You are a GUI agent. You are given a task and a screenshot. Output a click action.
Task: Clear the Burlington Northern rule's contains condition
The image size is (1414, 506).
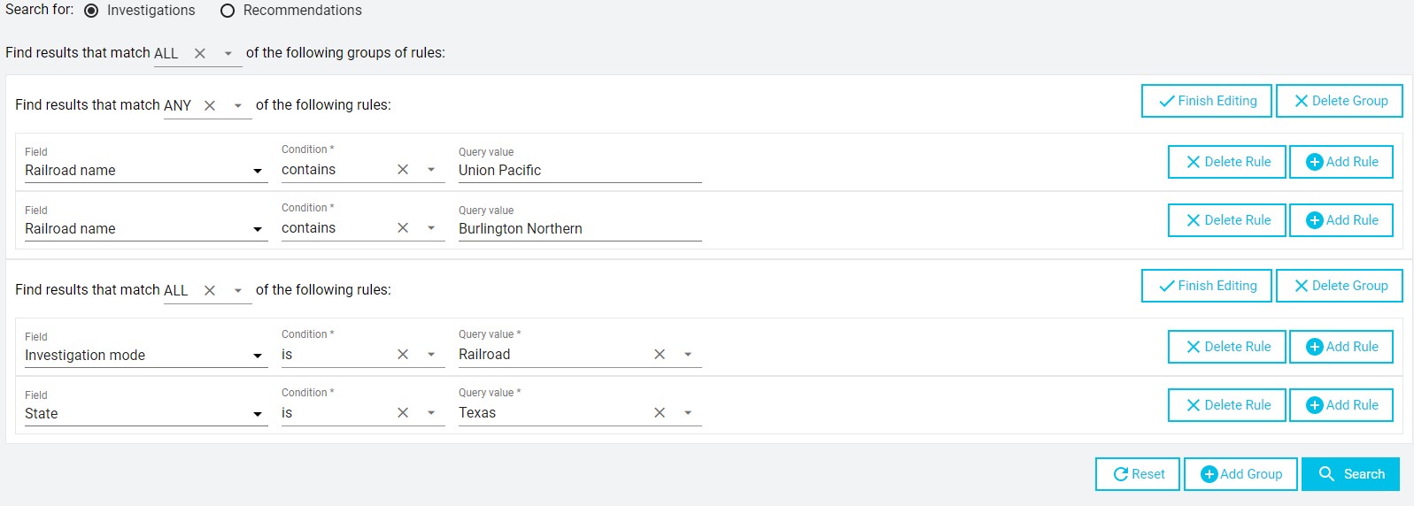(x=403, y=228)
